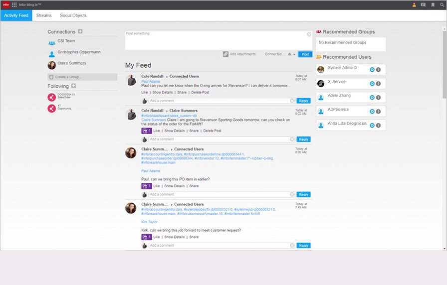Click the user profile icon in top bar
The height and width of the screenshot is (285, 447).
414,5
